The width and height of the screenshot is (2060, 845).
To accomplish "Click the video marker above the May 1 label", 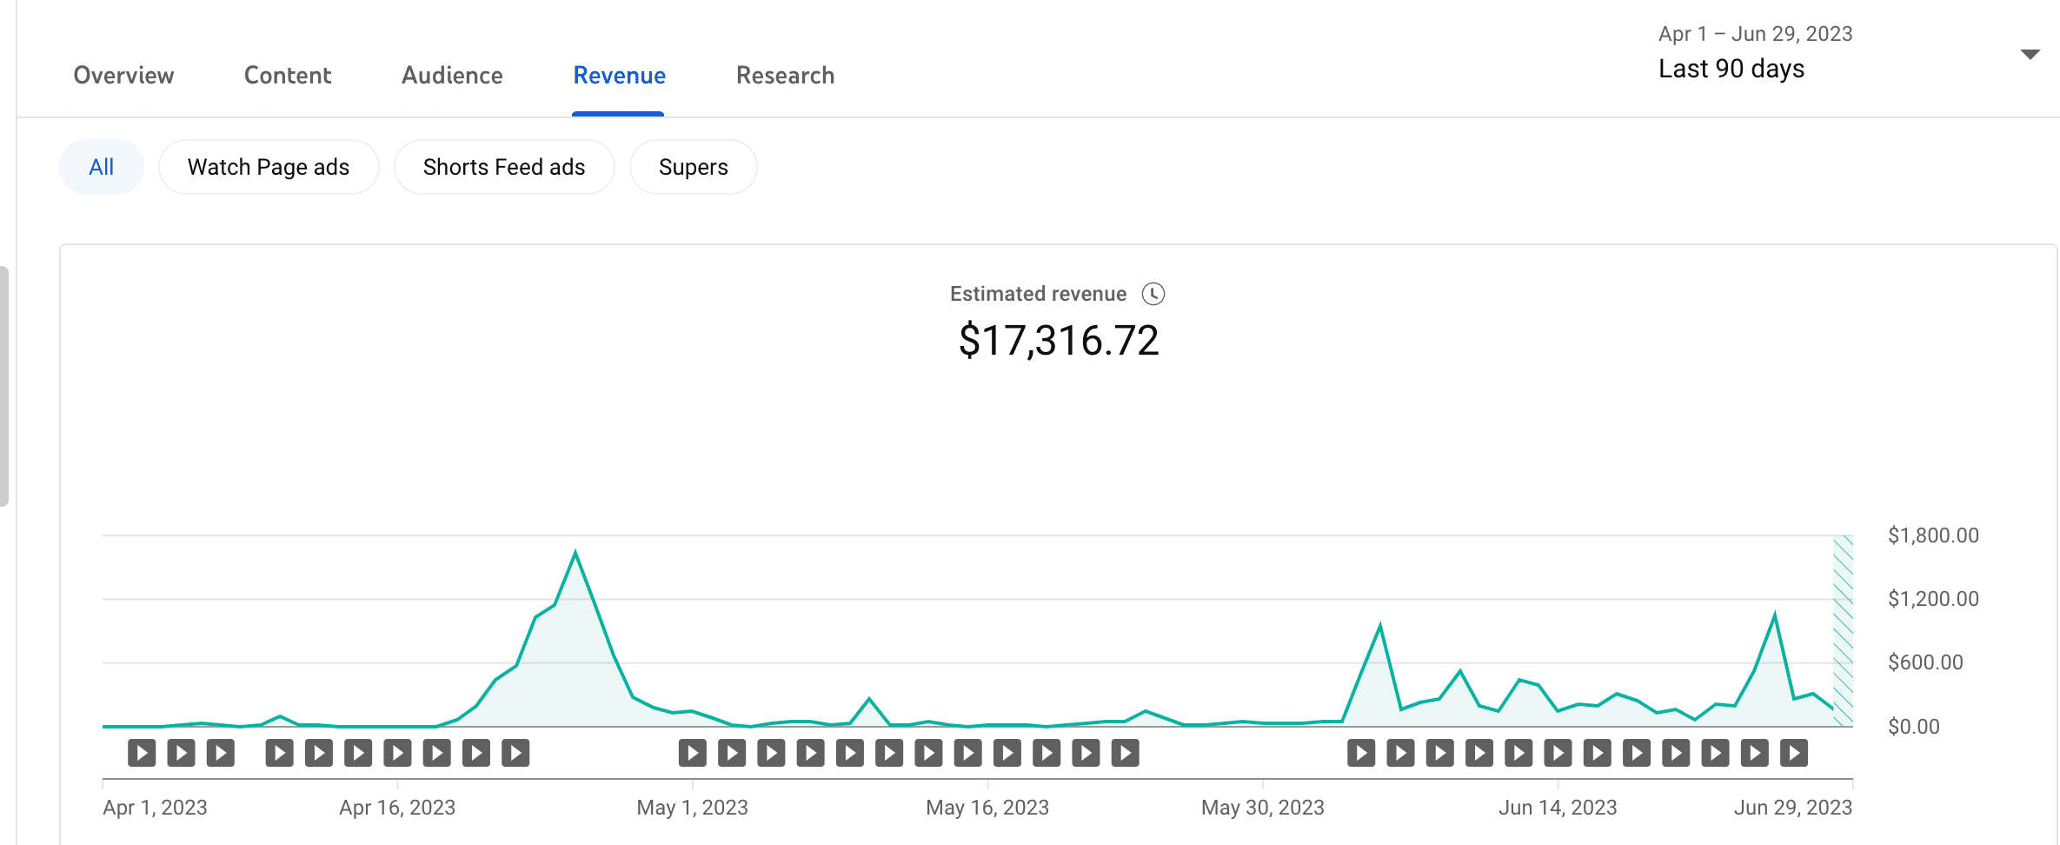I will (693, 753).
